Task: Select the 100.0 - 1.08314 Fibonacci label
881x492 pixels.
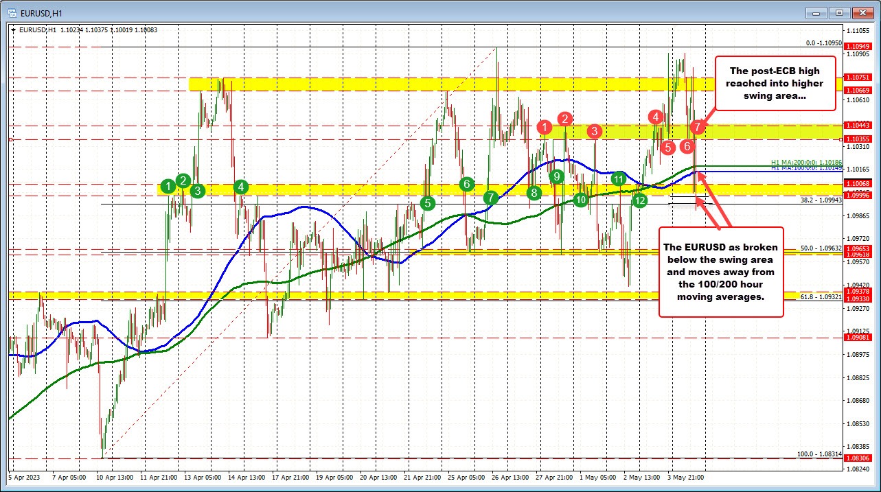Action: coord(819,454)
